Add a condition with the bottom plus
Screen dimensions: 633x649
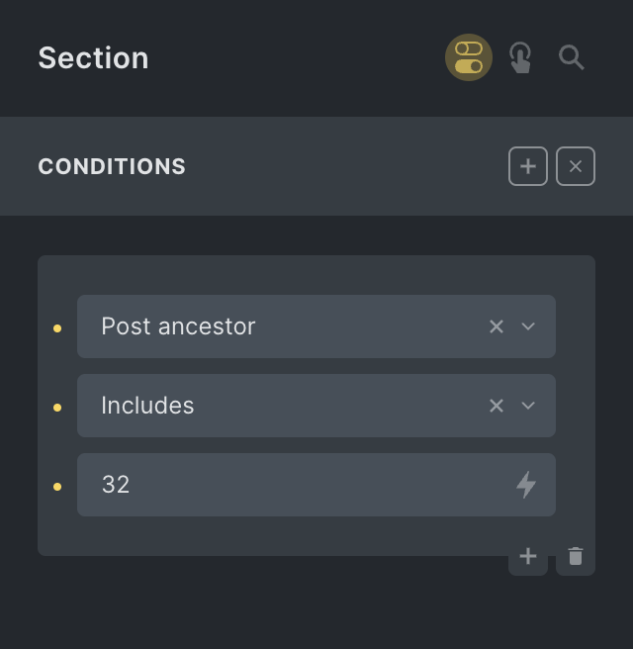528,556
